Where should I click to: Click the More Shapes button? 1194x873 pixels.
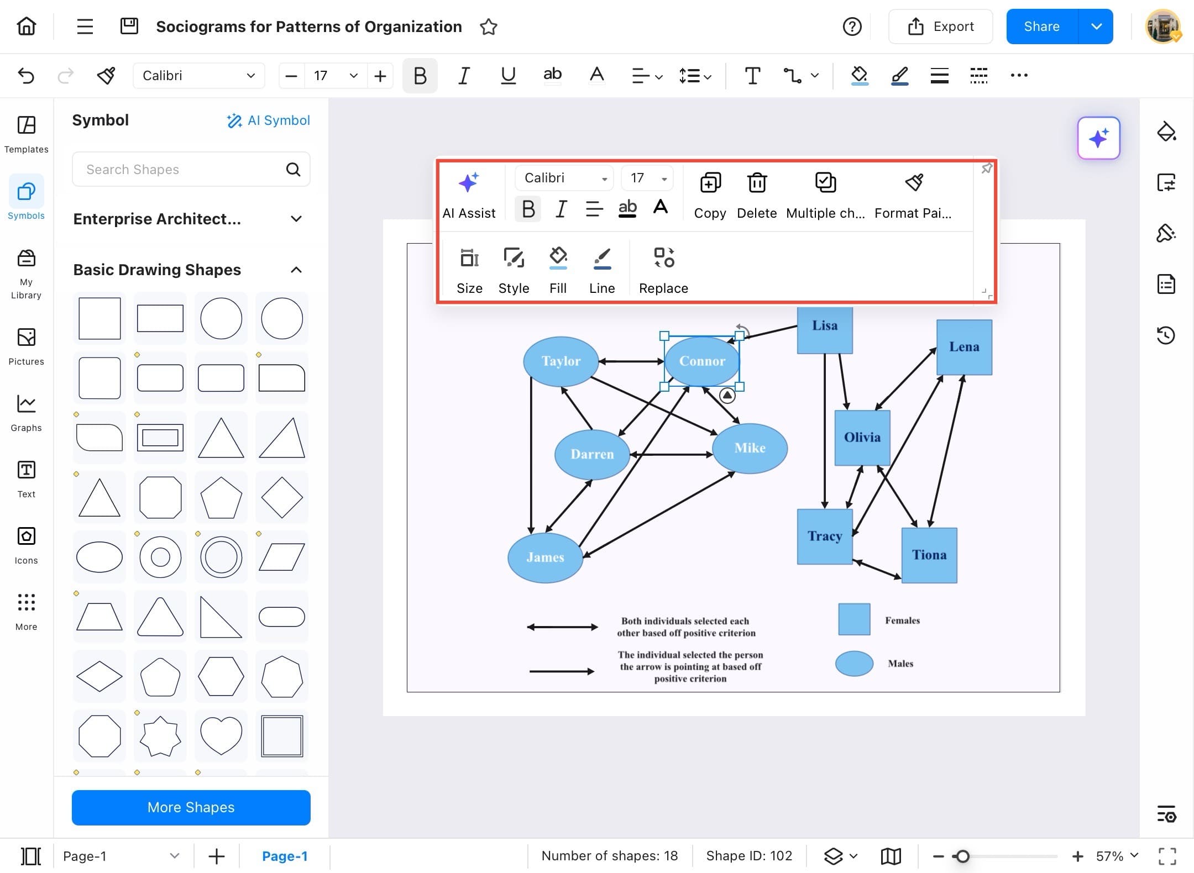pos(191,807)
